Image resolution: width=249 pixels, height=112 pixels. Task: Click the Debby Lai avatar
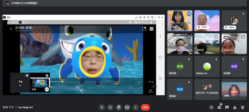point(207,66)
